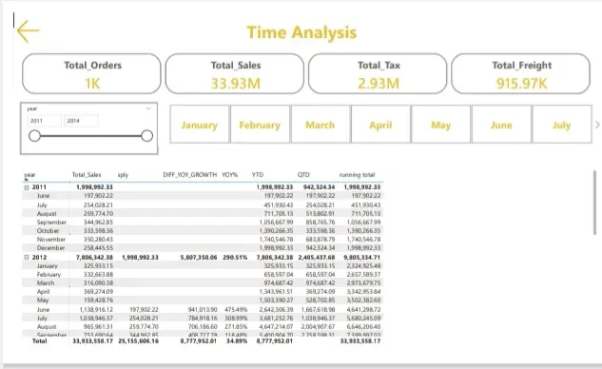
Task: Select the March row under 2012
Action: [203, 283]
